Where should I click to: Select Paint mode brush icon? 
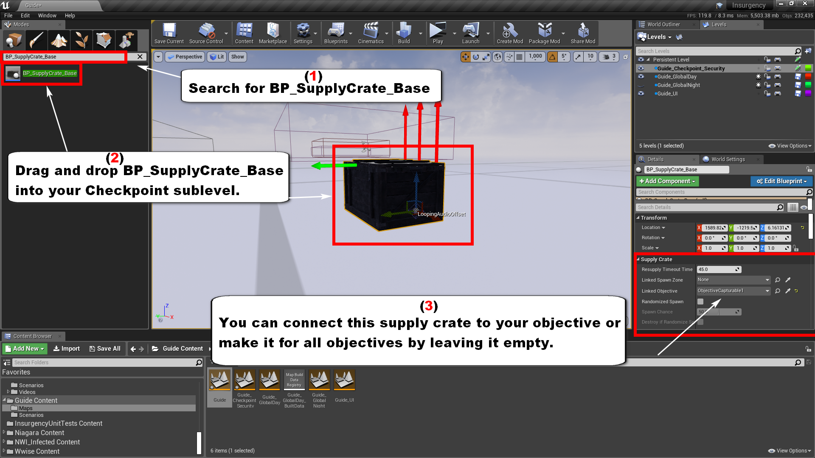pyautogui.click(x=37, y=40)
